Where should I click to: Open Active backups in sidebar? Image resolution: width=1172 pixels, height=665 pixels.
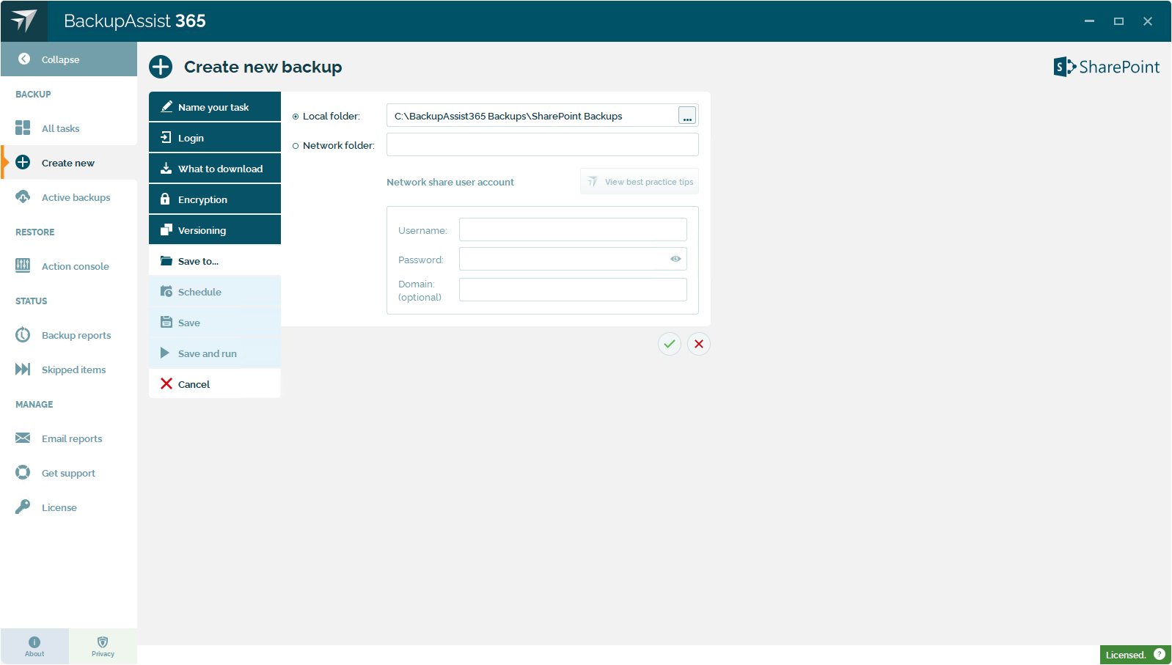coord(76,197)
